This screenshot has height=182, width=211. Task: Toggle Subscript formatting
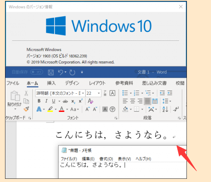pos(73,101)
